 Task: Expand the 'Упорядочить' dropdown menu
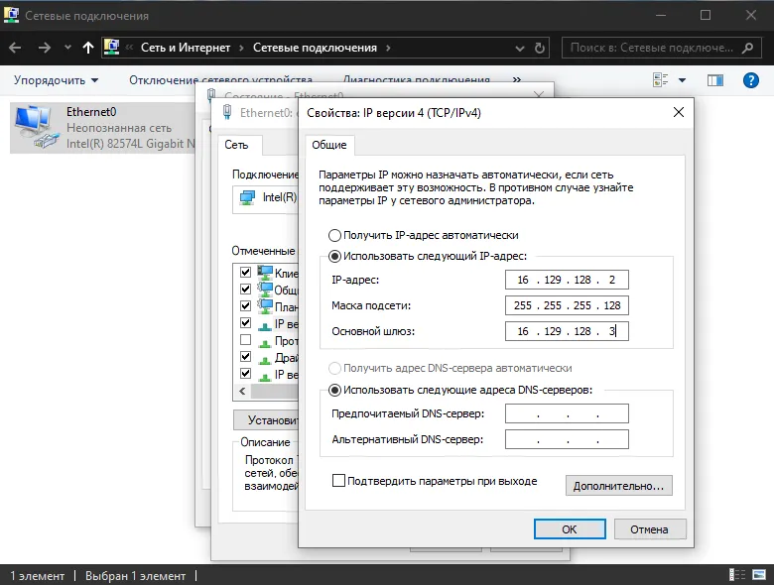(57, 80)
